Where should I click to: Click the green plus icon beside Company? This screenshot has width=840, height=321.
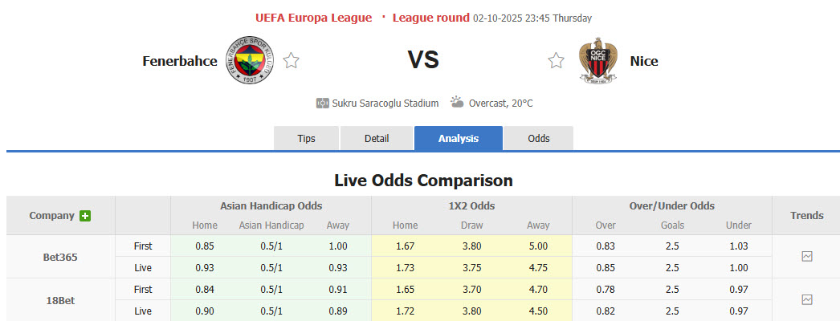click(85, 216)
